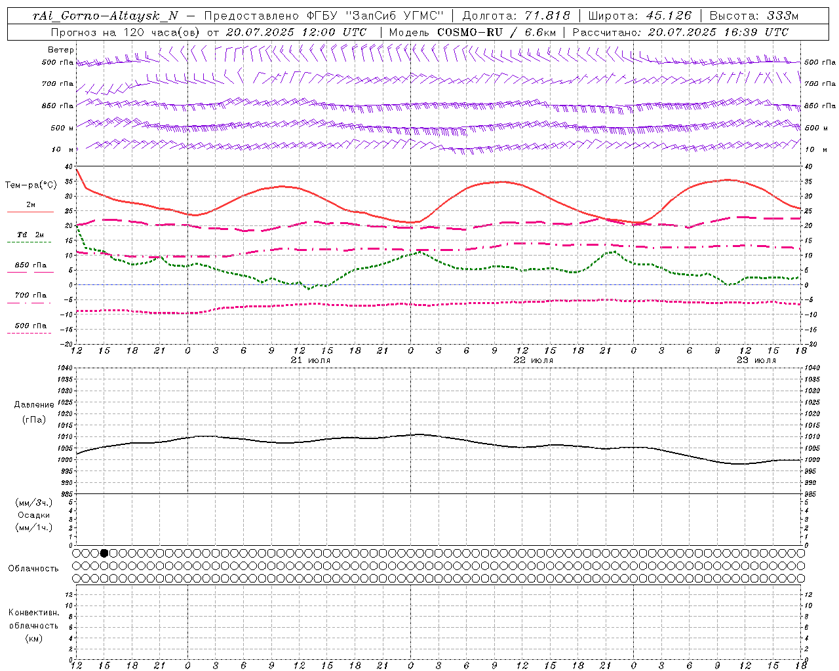
Task: Click the (мм/3ч.) precipitation unit label
Action: pyautogui.click(x=34, y=503)
